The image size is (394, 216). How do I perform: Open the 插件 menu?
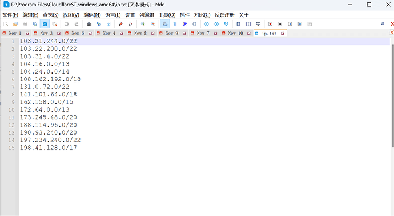tap(184, 15)
